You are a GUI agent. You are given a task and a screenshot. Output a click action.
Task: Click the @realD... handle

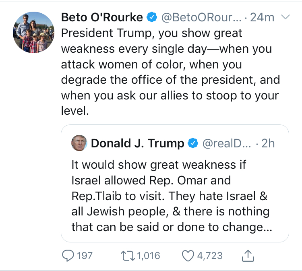click(x=227, y=144)
